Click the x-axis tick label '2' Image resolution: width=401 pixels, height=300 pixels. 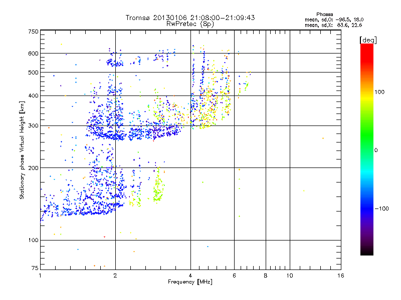[x=115, y=275]
